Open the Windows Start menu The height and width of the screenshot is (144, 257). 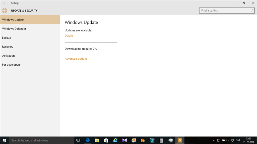5,140
